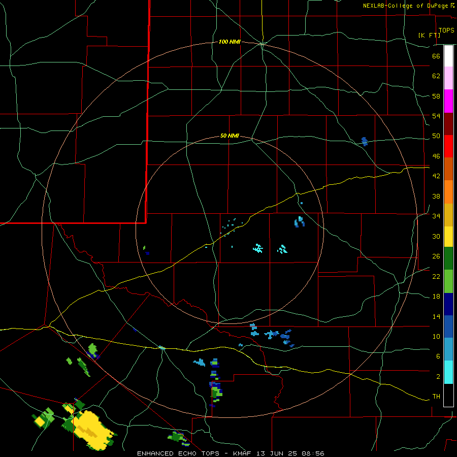Pick the gold legend color block

pos(448,215)
